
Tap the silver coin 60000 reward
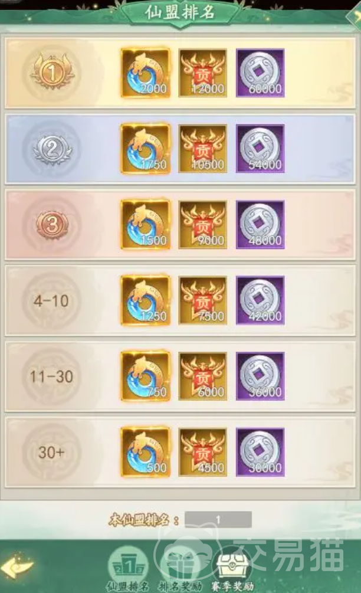click(x=260, y=73)
